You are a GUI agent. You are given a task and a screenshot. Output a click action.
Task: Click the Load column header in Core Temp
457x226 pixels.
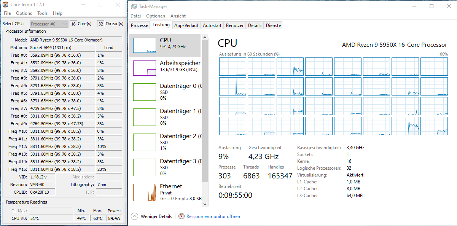[x=109, y=48]
